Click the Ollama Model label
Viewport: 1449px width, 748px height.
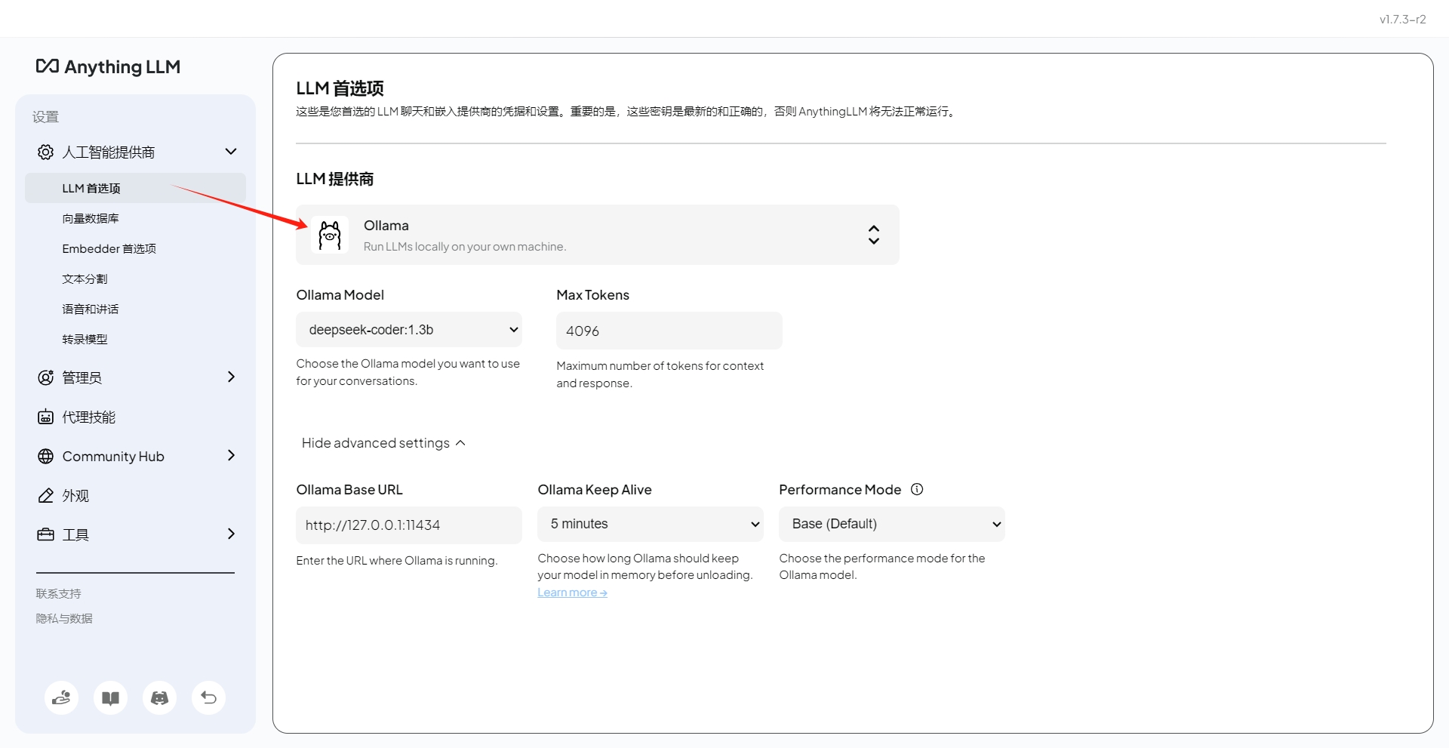[340, 295]
